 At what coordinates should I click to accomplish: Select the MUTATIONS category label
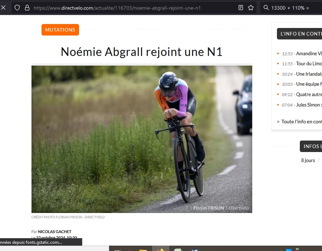[60, 30]
